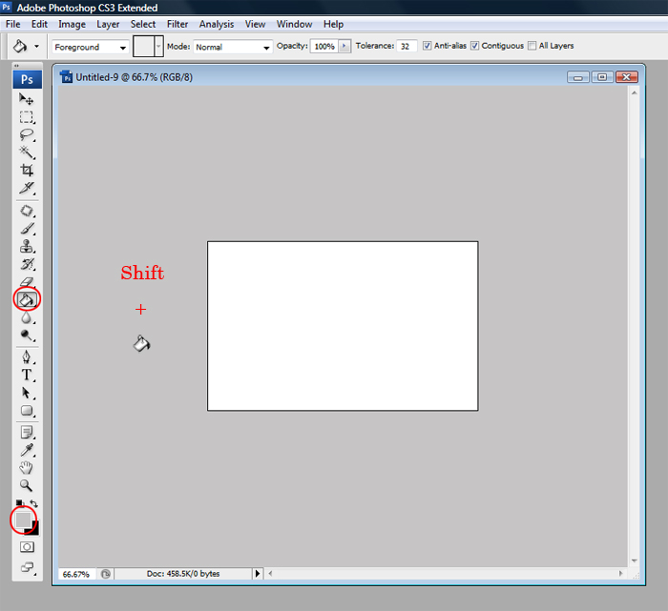Select the Magic Wand tool
The height and width of the screenshot is (611, 668).
point(27,153)
